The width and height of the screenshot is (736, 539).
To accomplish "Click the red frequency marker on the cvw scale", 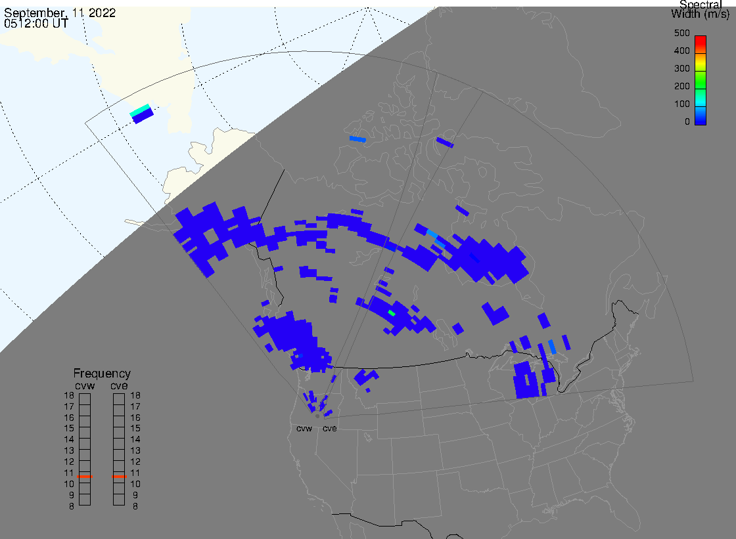I will coord(85,477).
